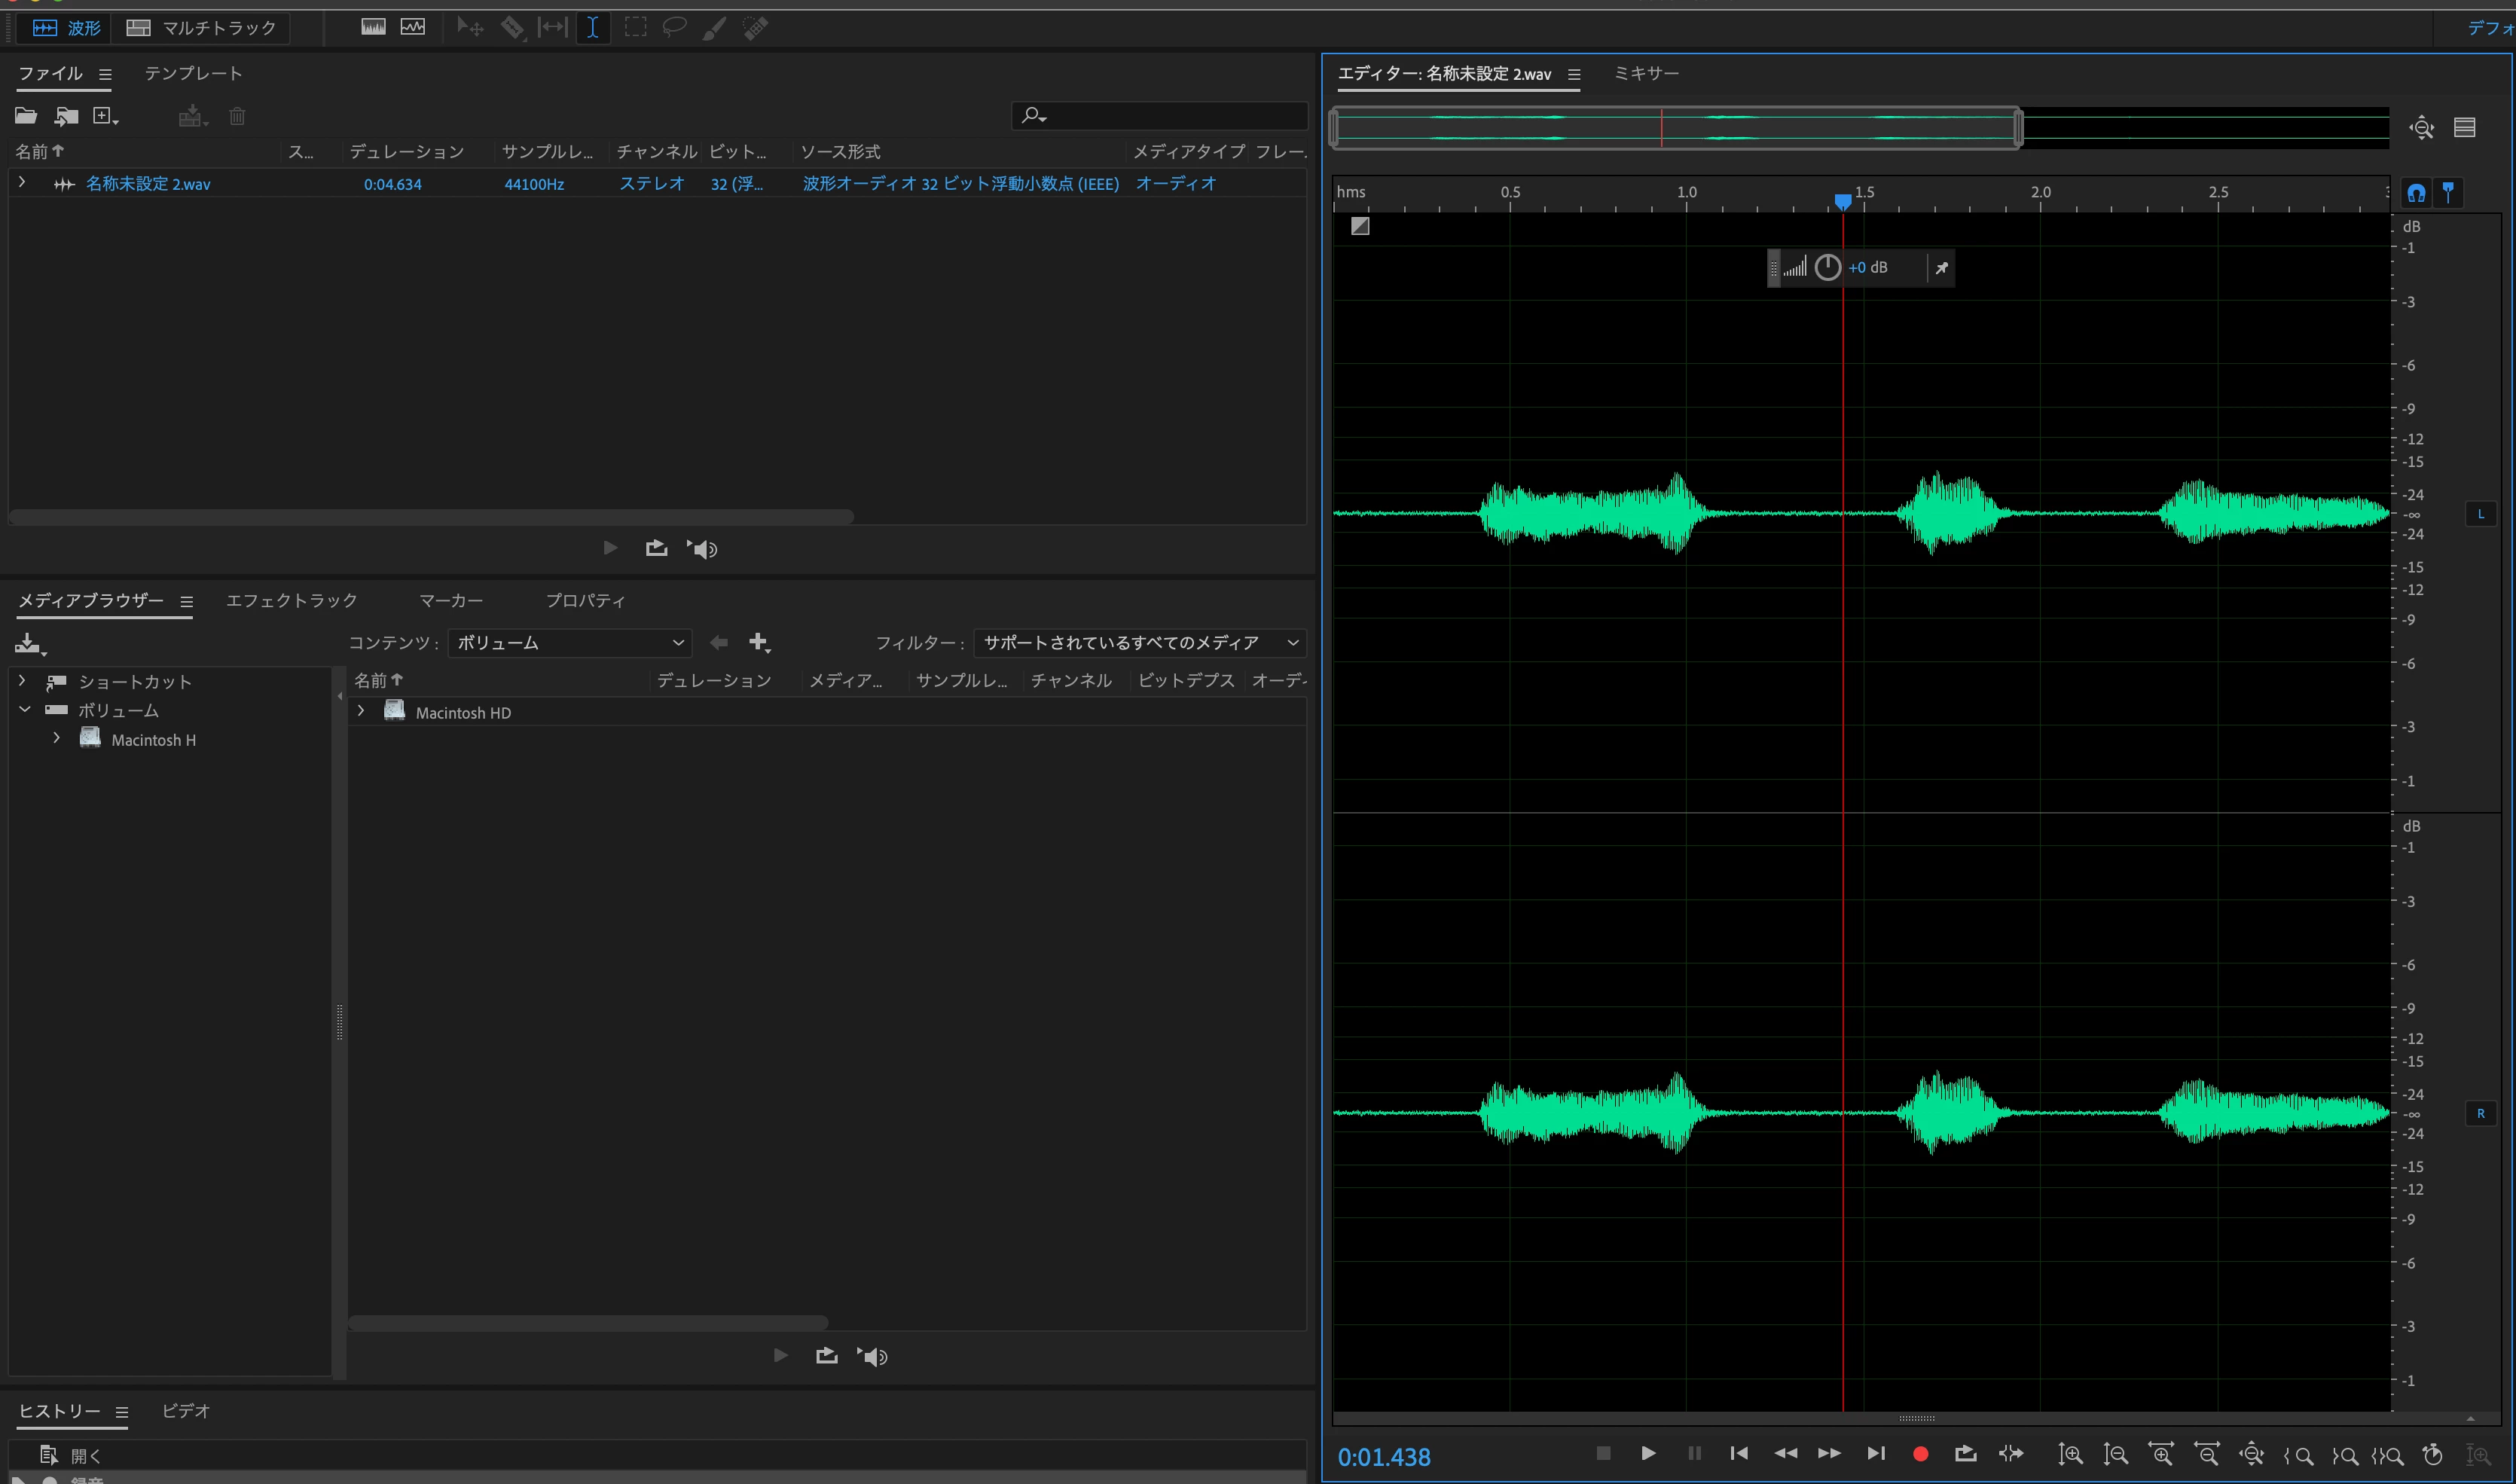This screenshot has height=1484, width=2516.
Task: Open the ミキサー tab
Action: (1646, 73)
